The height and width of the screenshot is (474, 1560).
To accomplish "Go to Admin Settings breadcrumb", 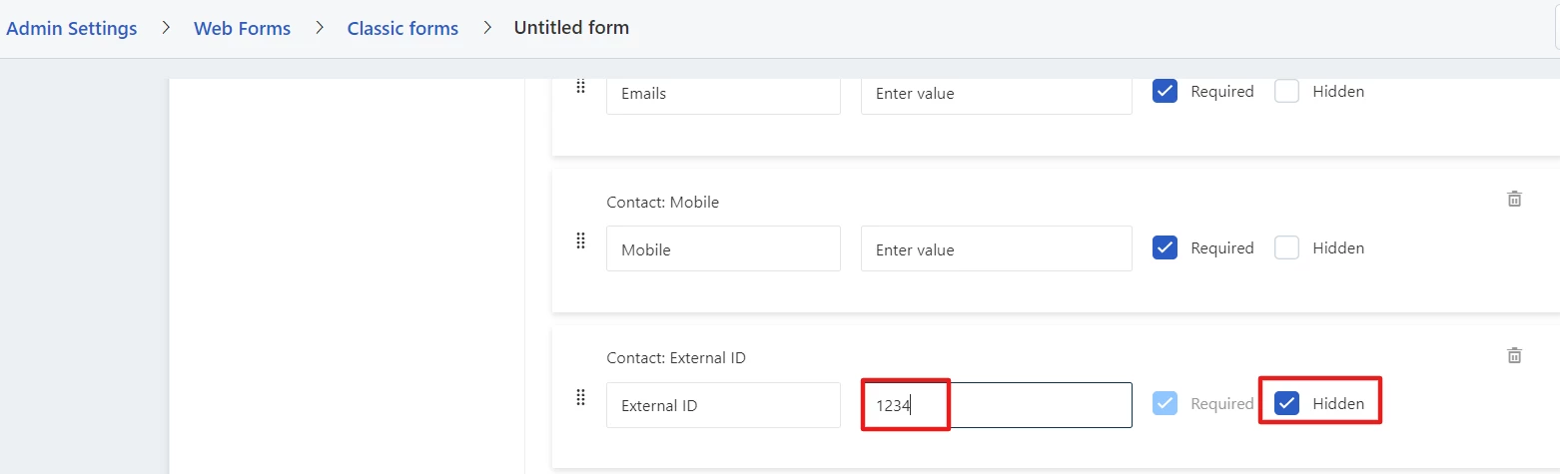I will [x=72, y=28].
